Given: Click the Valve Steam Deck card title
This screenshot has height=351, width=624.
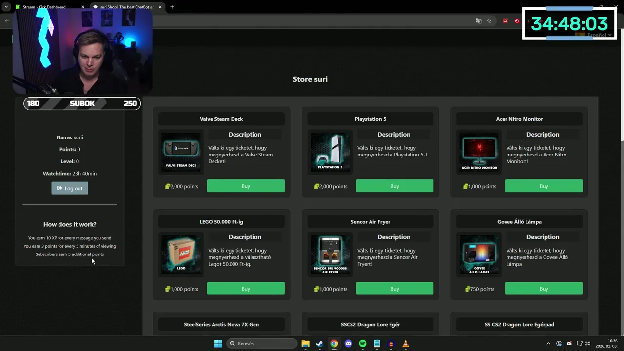Looking at the screenshot, I should pos(221,119).
